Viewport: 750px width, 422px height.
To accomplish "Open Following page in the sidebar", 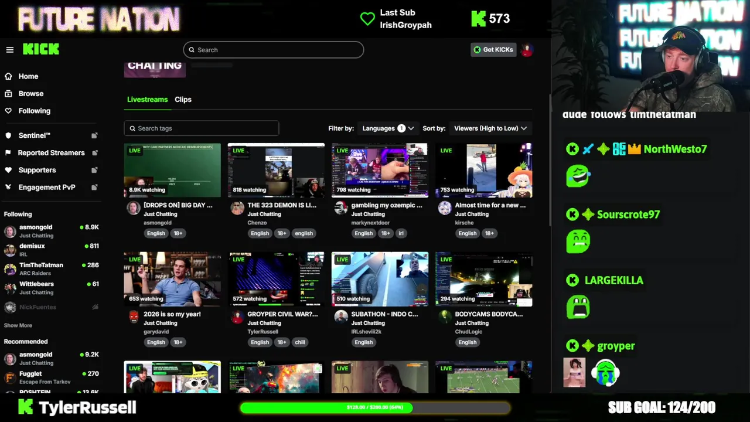I will click(x=35, y=111).
